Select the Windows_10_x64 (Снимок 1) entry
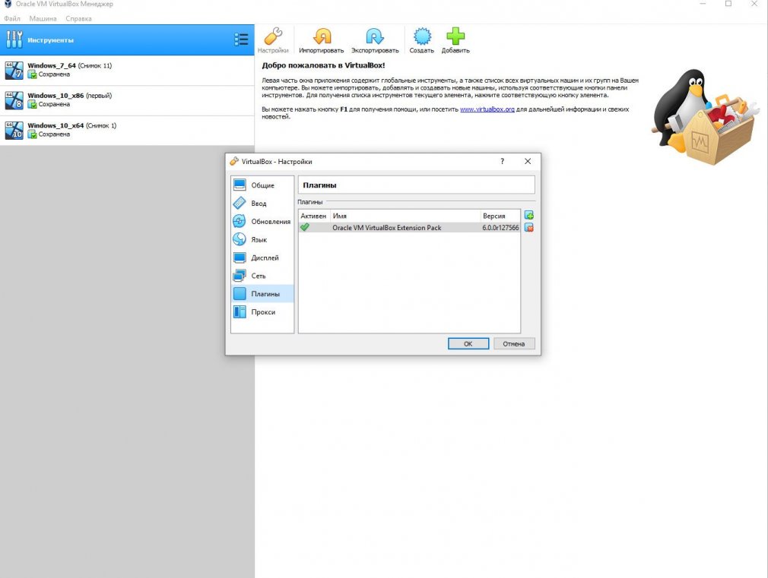Screen dimensions: 768x578 [x=127, y=130]
